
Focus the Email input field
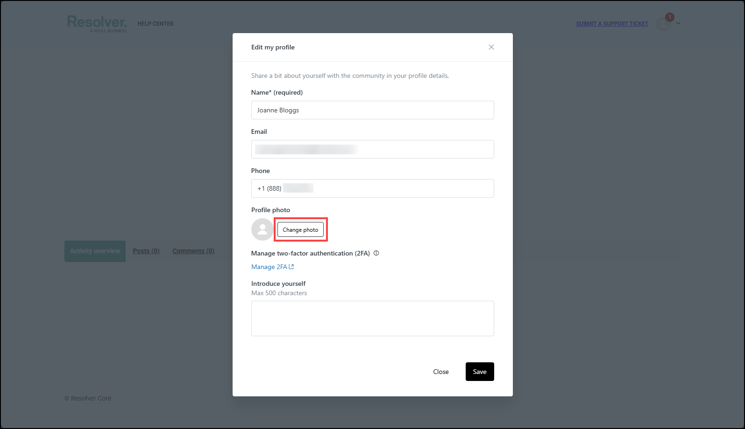click(x=372, y=149)
